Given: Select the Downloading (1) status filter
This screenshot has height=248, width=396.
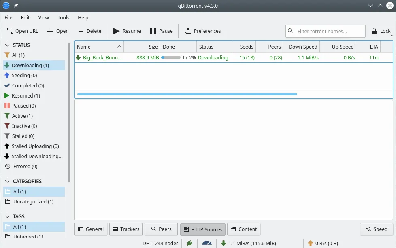Looking at the screenshot, I should point(34,66).
